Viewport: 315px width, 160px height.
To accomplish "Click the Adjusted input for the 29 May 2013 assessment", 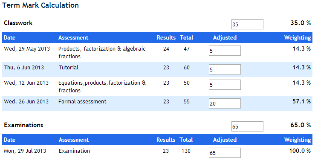I will [x=225, y=51].
